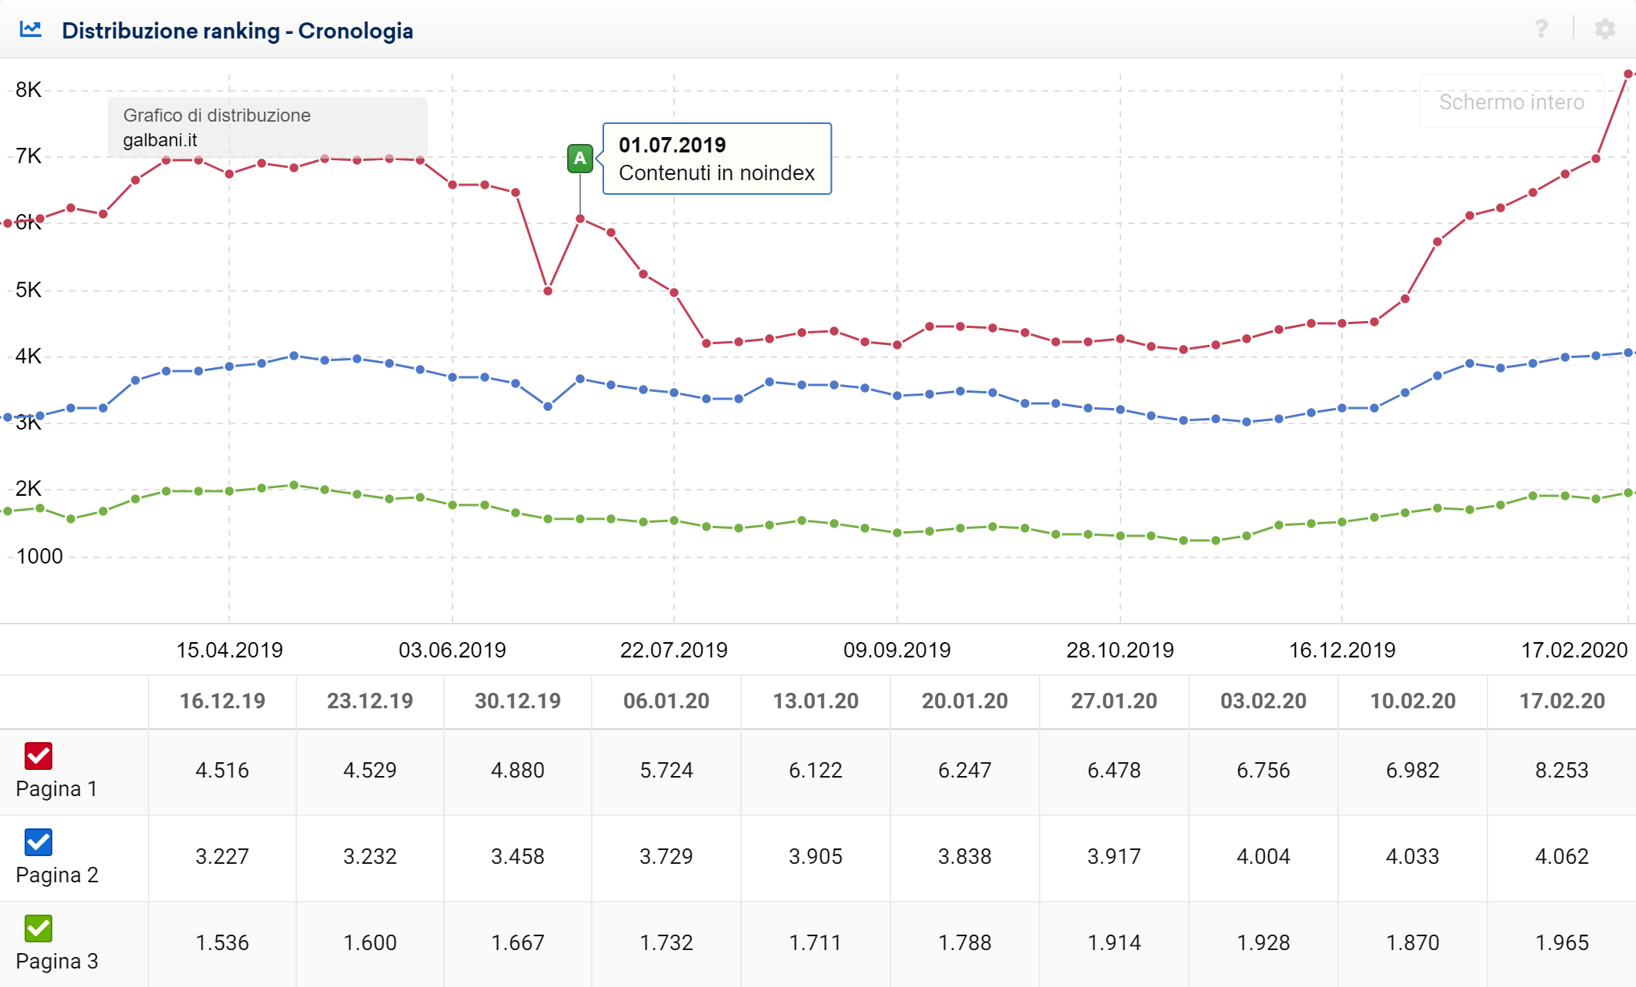Open the settings gear icon
The height and width of the screenshot is (987, 1636).
point(1604,29)
